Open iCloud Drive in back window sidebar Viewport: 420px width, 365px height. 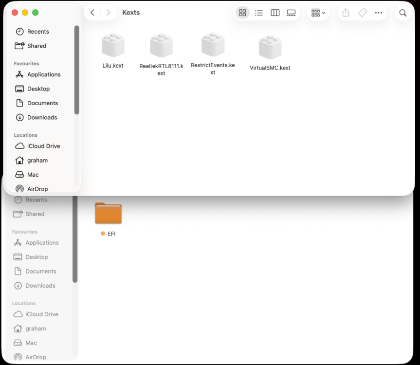coord(41,314)
